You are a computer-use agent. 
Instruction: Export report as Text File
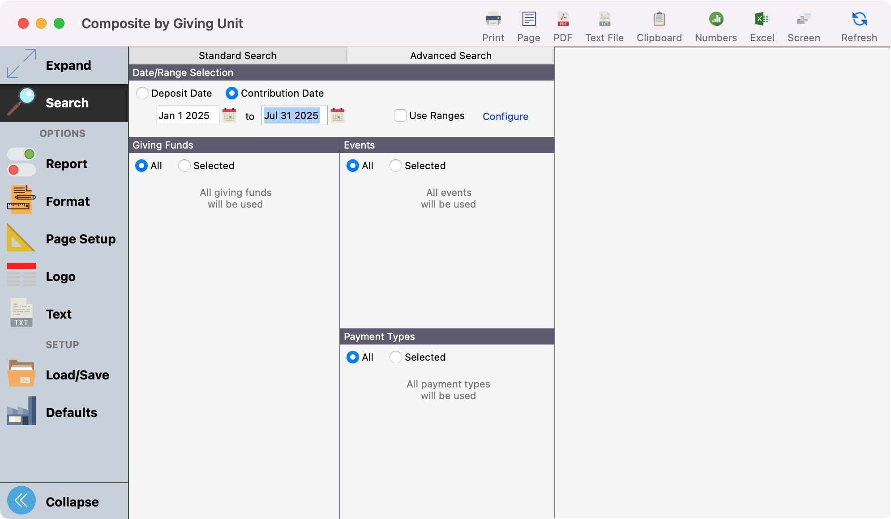tap(604, 25)
